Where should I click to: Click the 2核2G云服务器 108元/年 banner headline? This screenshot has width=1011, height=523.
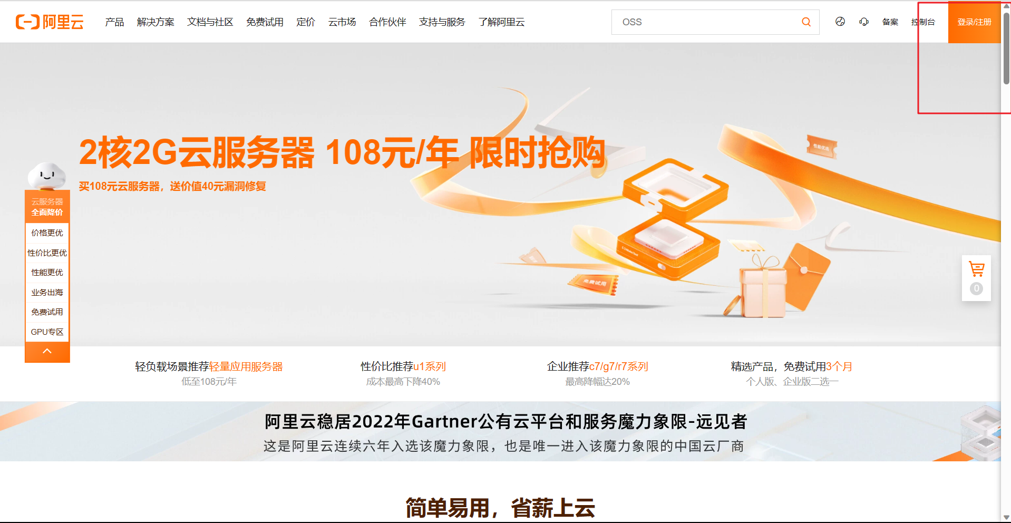(342, 152)
